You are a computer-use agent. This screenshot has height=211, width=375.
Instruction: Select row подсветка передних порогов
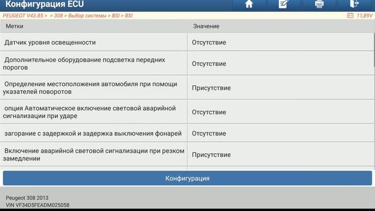tap(94, 63)
